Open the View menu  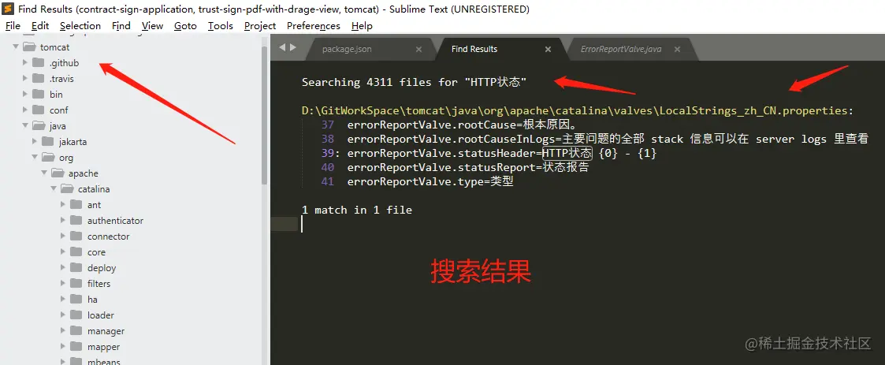tap(152, 26)
